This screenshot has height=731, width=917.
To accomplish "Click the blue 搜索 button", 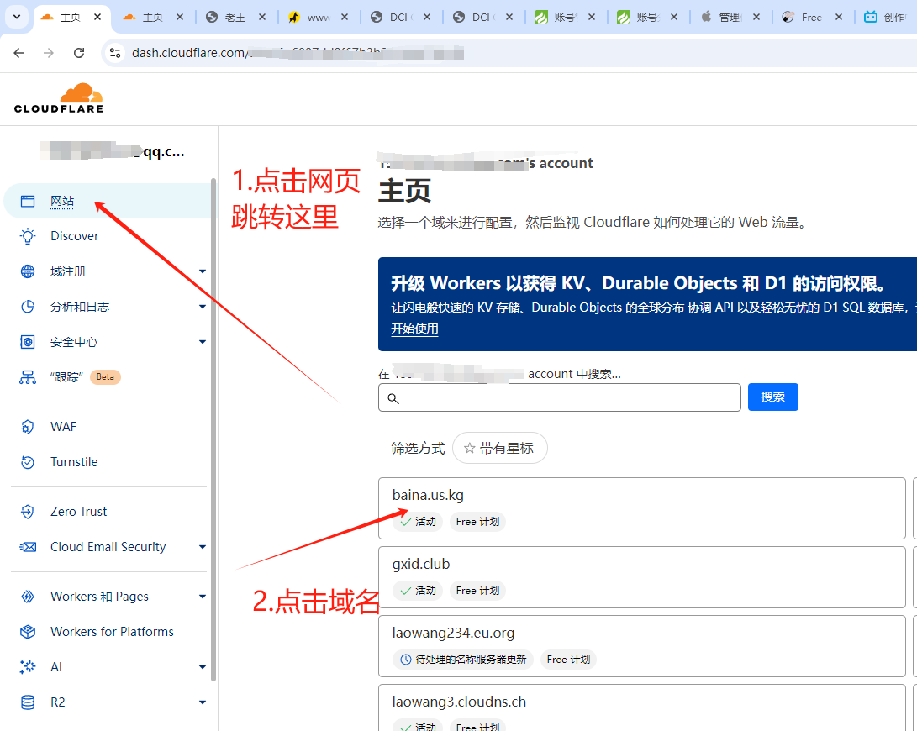I will [772, 397].
